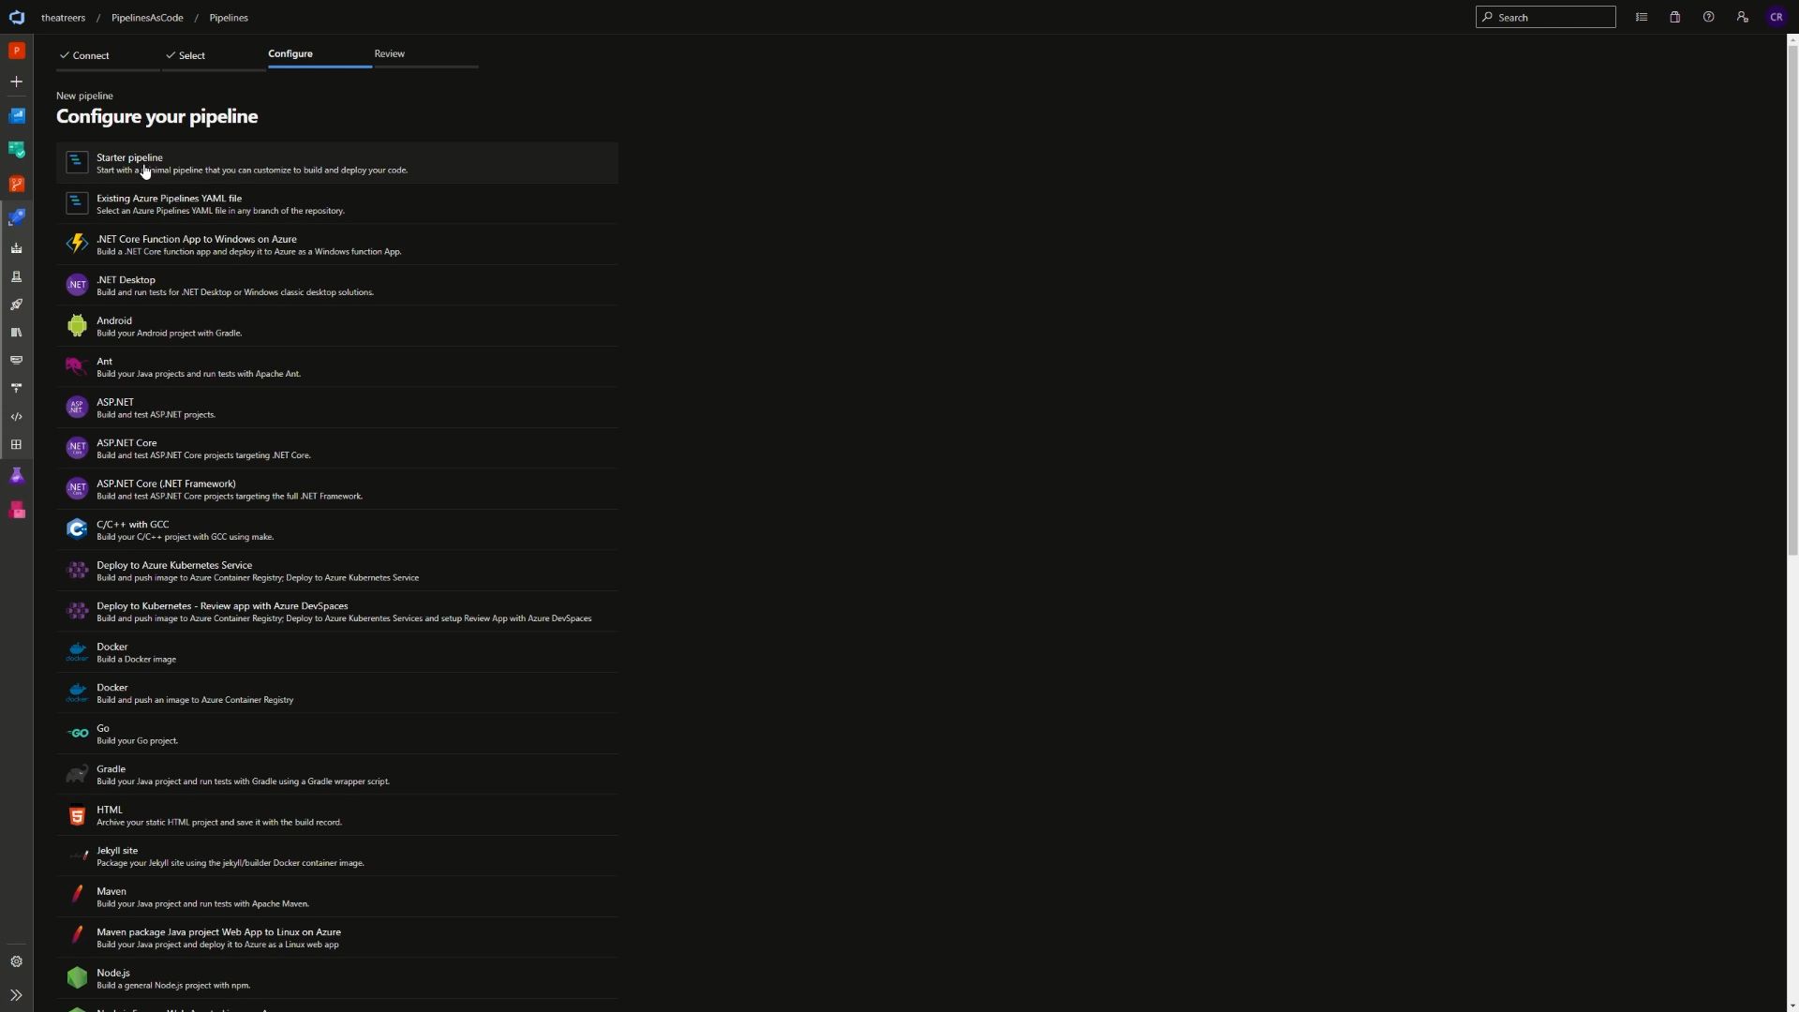Go to the theatreers breadcrumb
Image resolution: width=1799 pixels, height=1012 pixels.
(63, 18)
